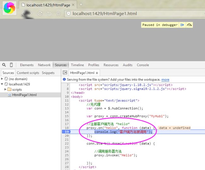The height and width of the screenshot is (170, 205).
Task: Open the Content scripts sub-tab
Action: [28, 73]
